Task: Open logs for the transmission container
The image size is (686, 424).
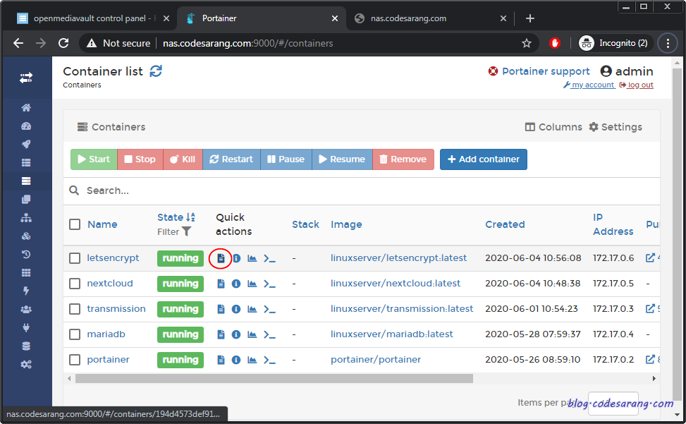Action: [221, 309]
